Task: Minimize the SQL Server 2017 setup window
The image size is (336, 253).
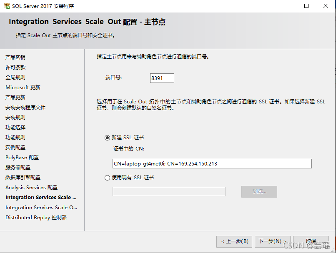Action: (288, 6)
